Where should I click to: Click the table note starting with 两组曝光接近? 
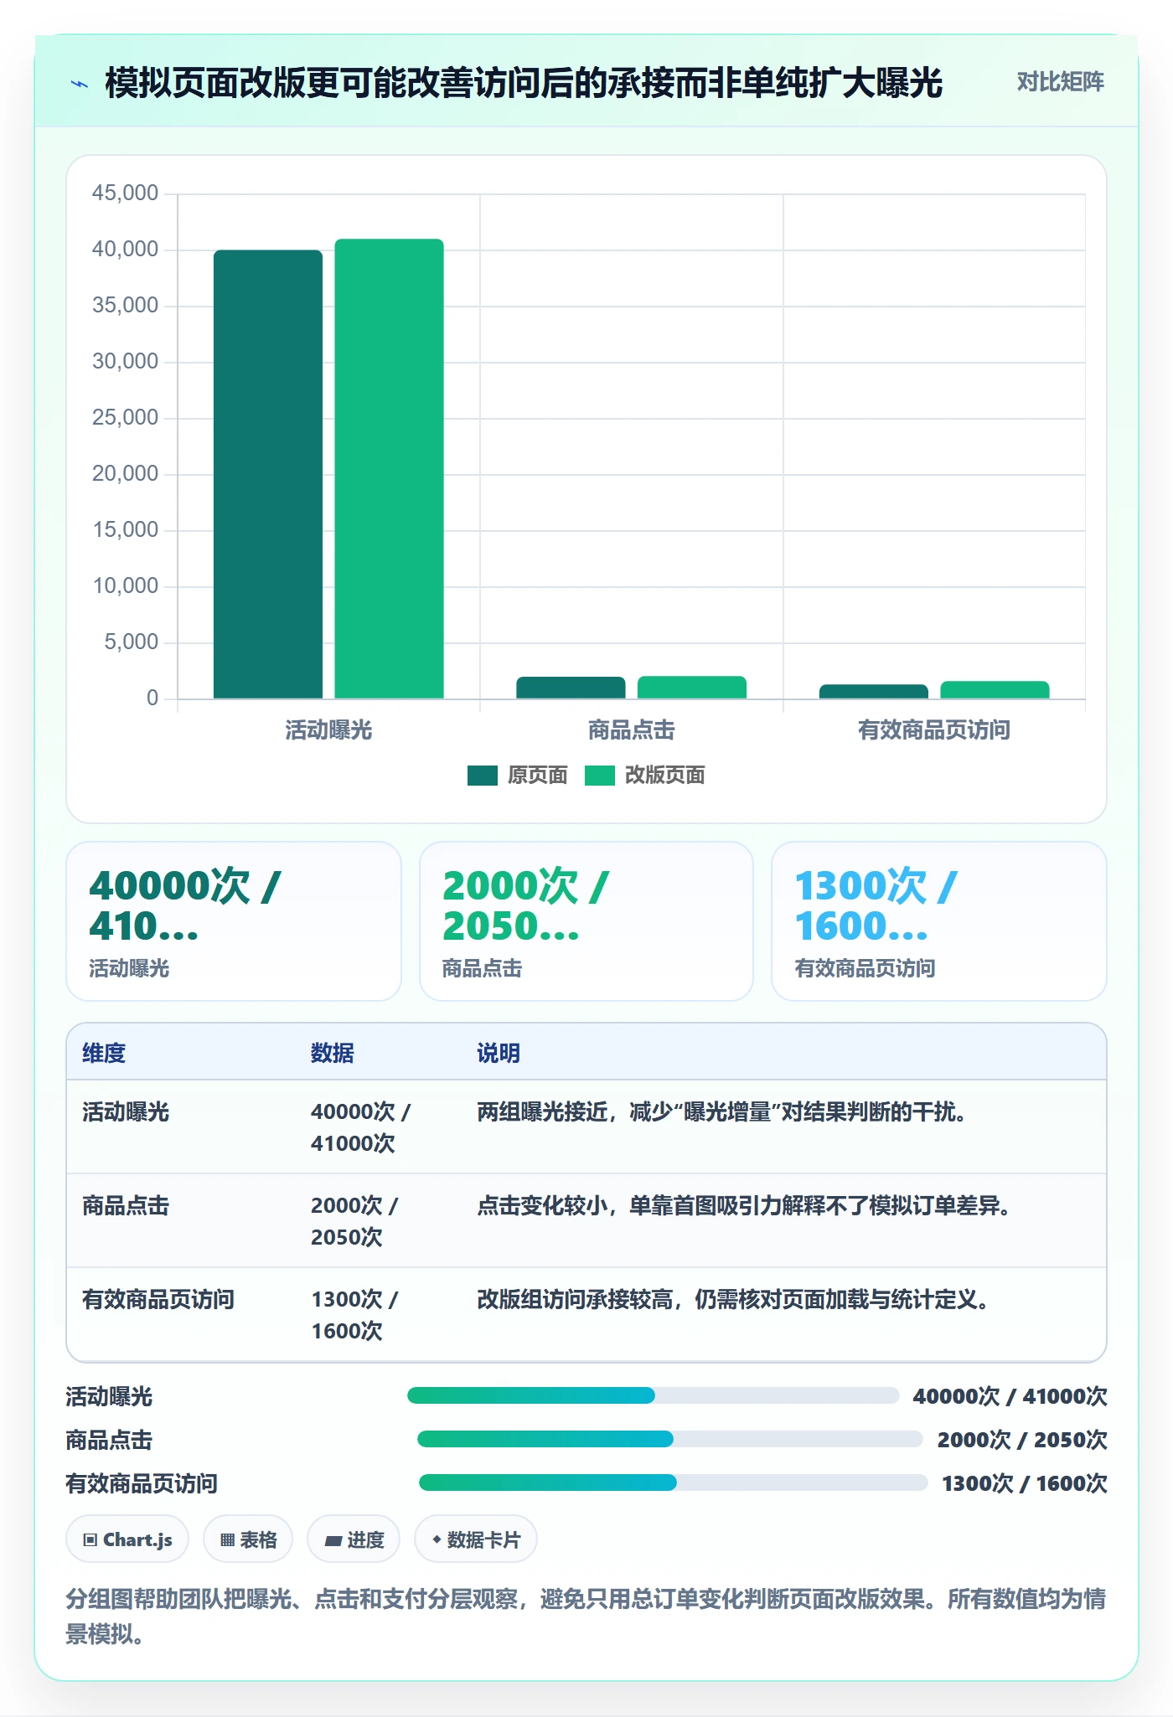point(721,1112)
